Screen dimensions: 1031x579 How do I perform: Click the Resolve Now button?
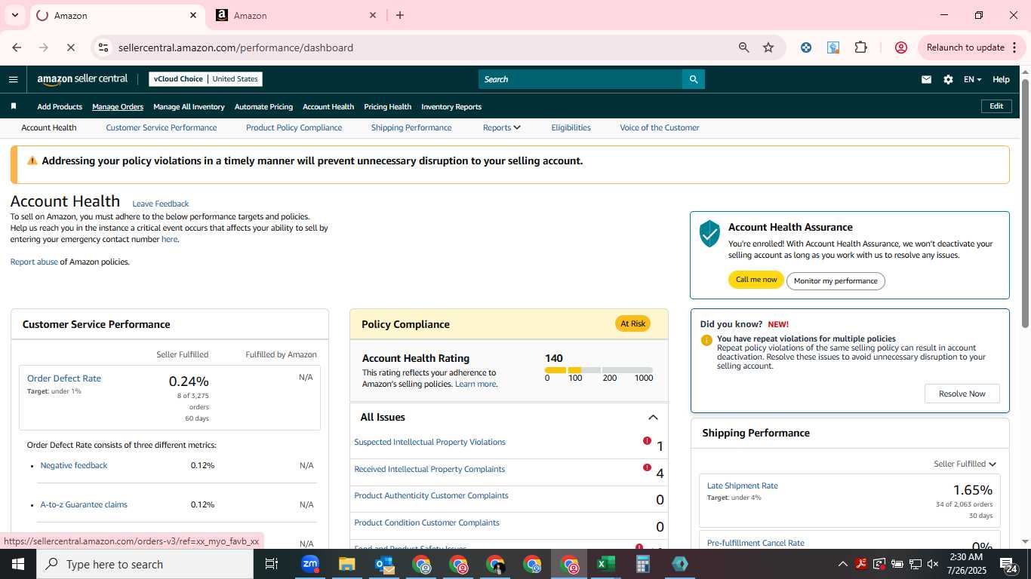pos(962,394)
